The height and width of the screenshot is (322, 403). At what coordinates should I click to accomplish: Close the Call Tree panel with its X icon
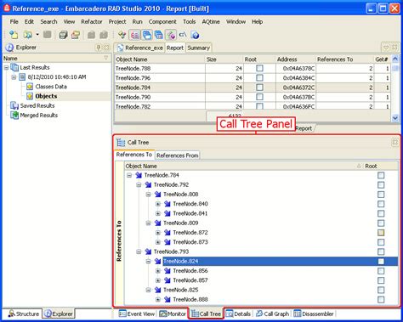[394, 142]
